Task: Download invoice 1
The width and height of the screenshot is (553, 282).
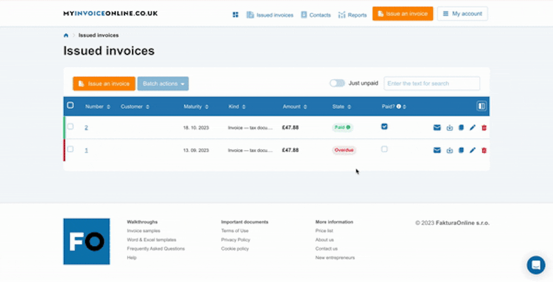Action: pos(450,150)
